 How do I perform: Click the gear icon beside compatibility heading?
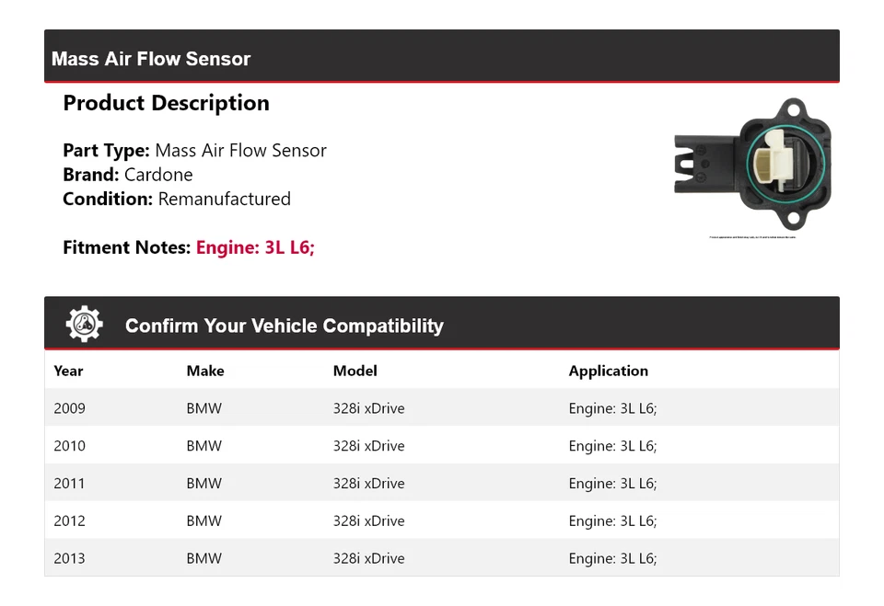(x=84, y=325)
